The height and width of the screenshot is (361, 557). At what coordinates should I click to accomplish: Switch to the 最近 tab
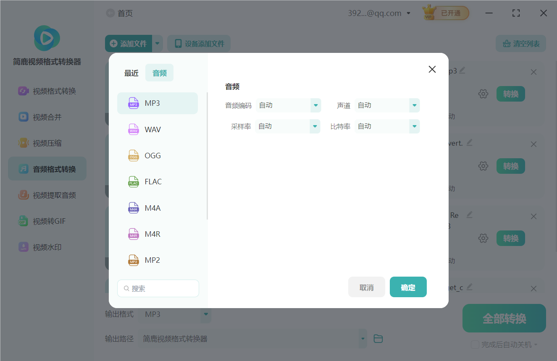[131, 72]
